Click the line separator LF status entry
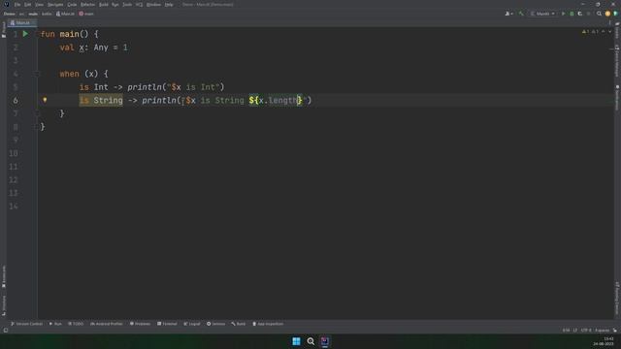 coord(575,331)
